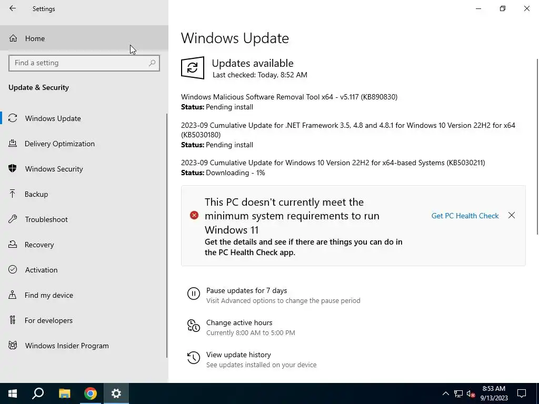This screenshot has height=404, width=539.
Task: Click the Activation checkmark circle icon
Action: (x=13, y=270)
